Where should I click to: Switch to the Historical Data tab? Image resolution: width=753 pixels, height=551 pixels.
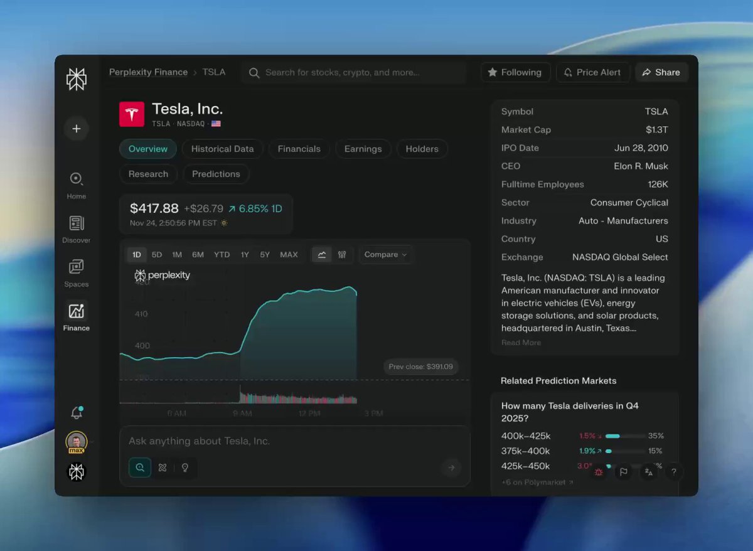point(223,149)
